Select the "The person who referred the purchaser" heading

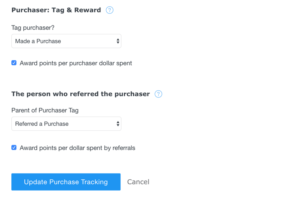80,94
